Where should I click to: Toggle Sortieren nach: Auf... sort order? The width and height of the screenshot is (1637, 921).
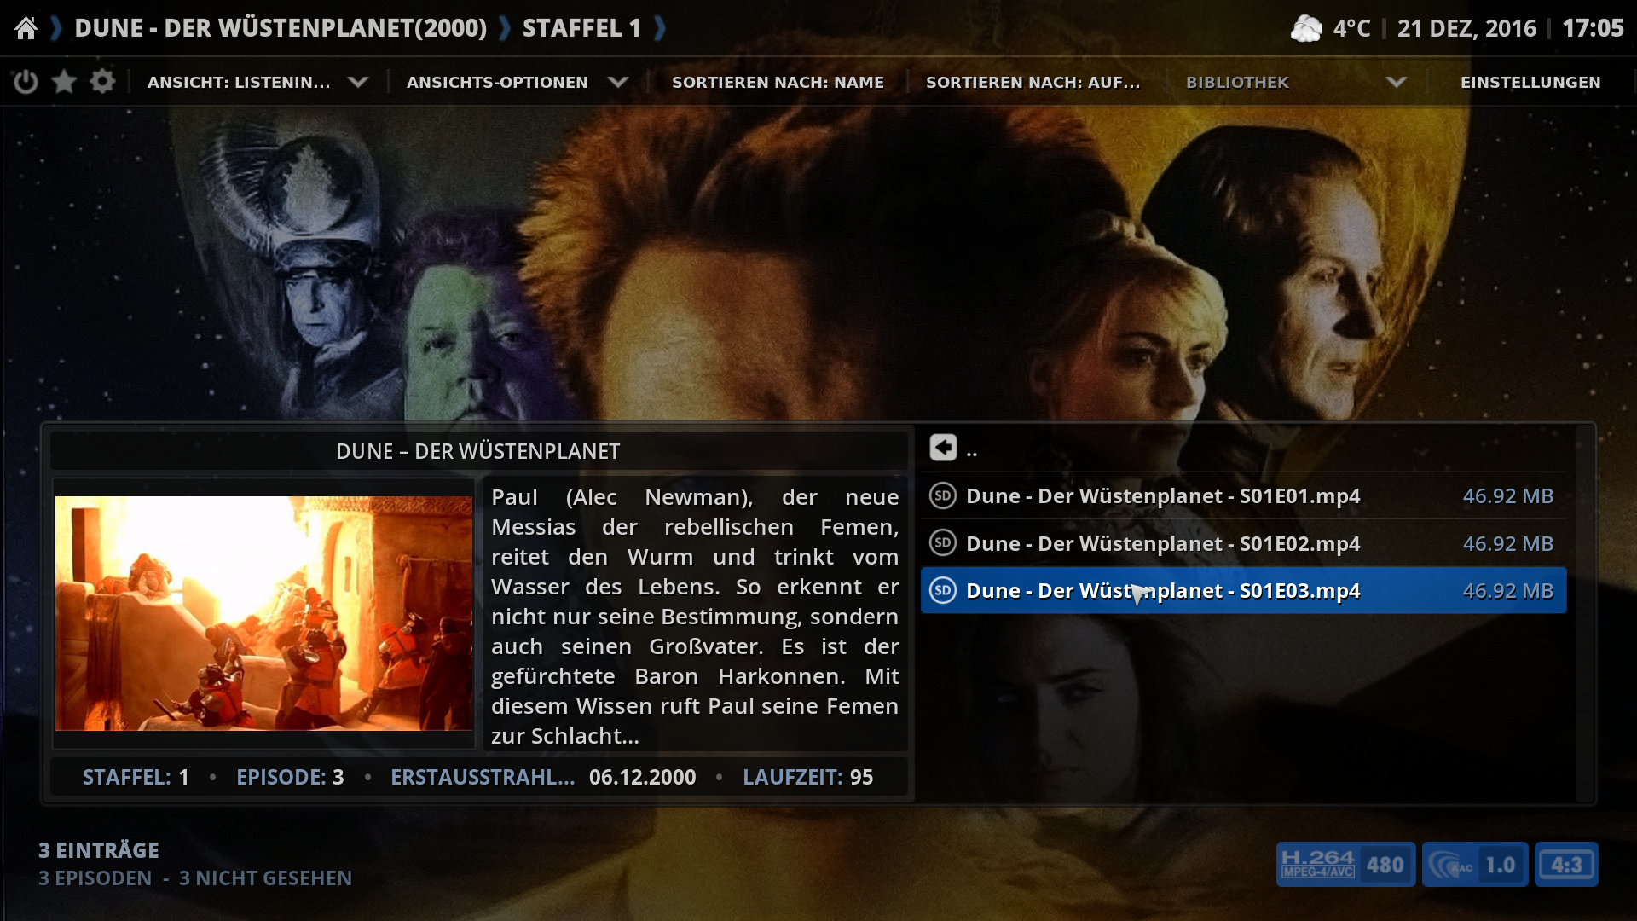pyautogui.click(x=1033, y=83)
